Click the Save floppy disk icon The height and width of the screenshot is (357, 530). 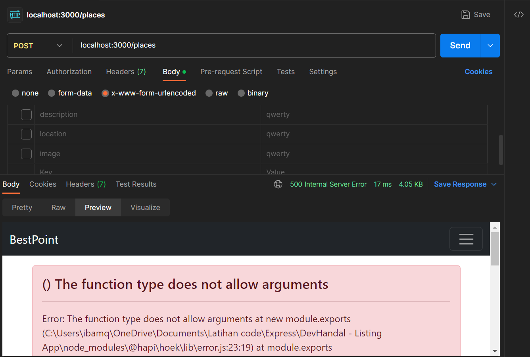[465, 15]
